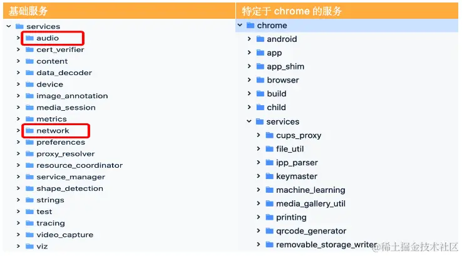Select the proxy_resolver folder name
462x256 pixels.
pyautogui.click(x=66, y=154)
